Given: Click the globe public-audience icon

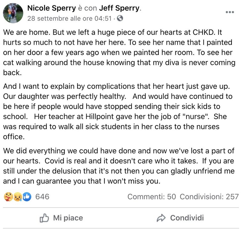Looking at the screenshot, I should click(x=120, y=18).
